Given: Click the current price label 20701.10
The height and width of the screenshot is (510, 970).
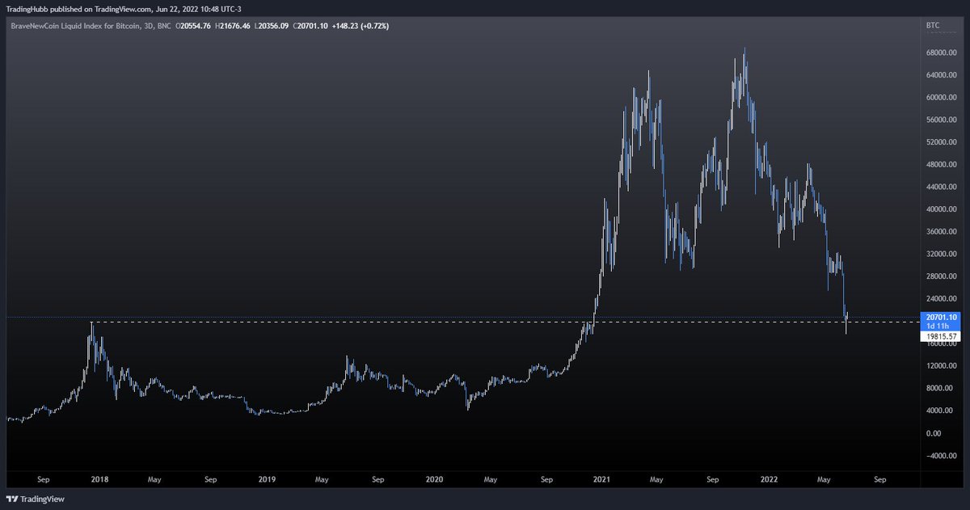Looking at the screenshot, I should click(939, 317).
